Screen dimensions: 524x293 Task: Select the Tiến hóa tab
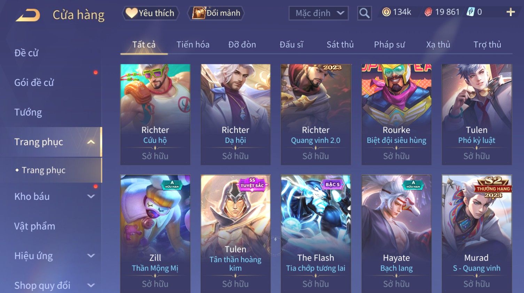193,44
